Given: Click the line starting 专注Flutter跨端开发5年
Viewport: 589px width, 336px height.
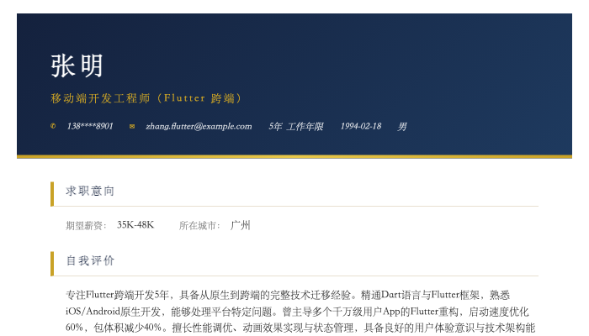Looking at the screenshot, I should [x=288, y=295].
